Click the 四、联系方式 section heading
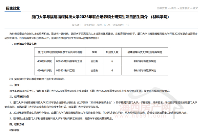 click(x=17, y=125)
